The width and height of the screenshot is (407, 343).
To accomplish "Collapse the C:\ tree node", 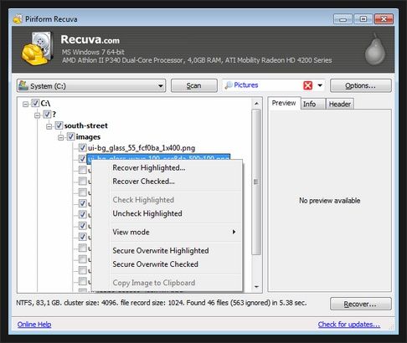I will click(26, 104).
